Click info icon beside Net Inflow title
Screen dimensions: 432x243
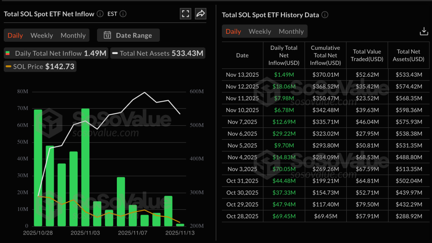100,14
